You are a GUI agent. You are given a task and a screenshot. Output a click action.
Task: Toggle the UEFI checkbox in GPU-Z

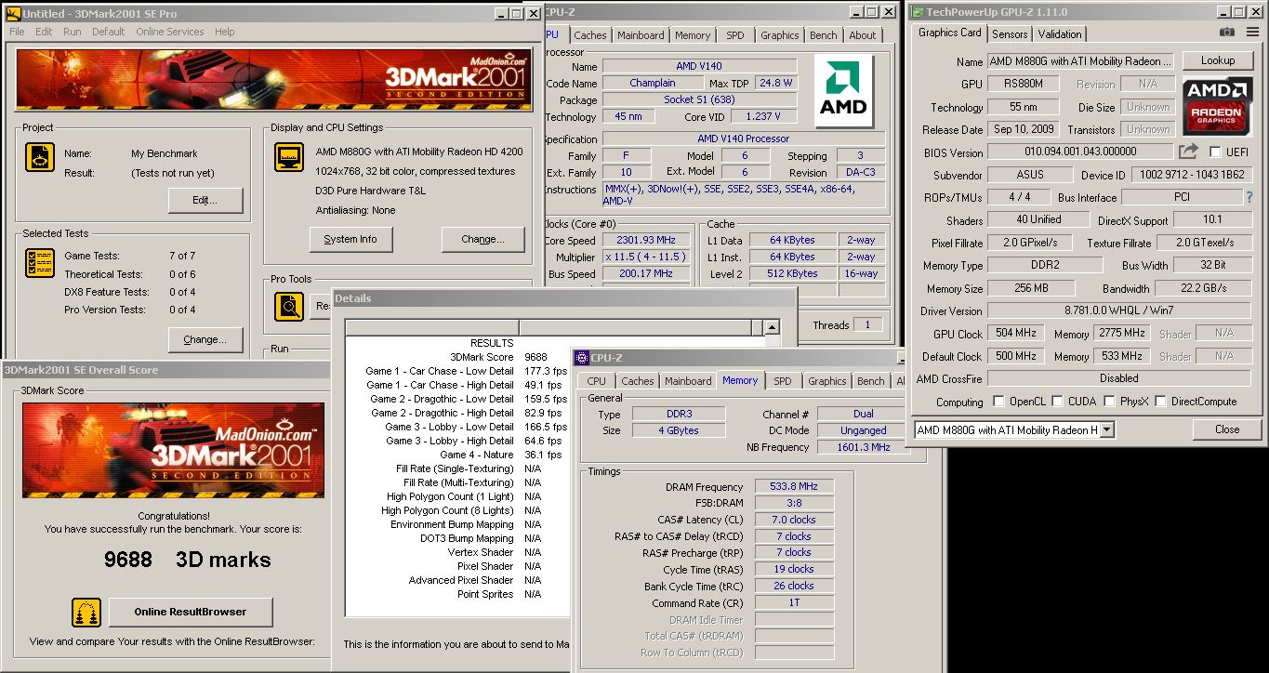(1215, 152)
